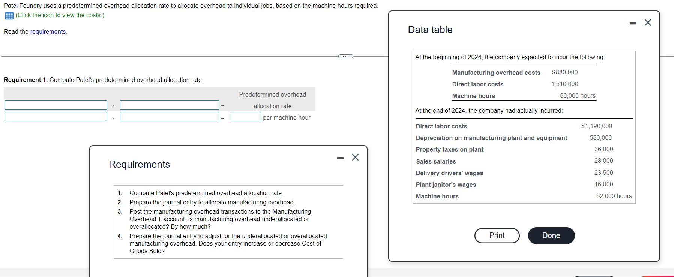Select the first numerator label input field
The height and width of the screenshot is (277, 674).
(56, 105)
